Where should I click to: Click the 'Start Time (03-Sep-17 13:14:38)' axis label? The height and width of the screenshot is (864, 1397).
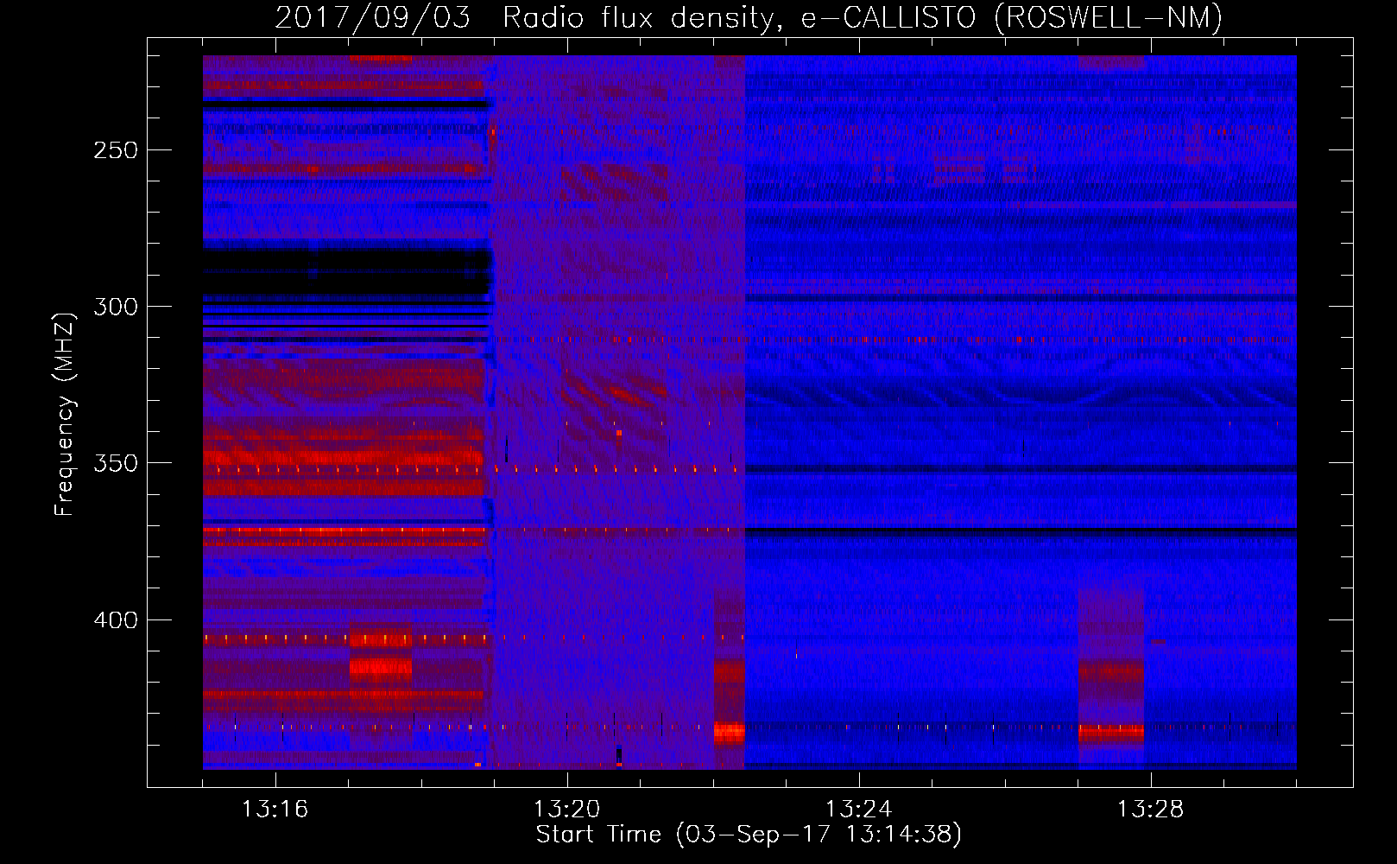point(749,835)
